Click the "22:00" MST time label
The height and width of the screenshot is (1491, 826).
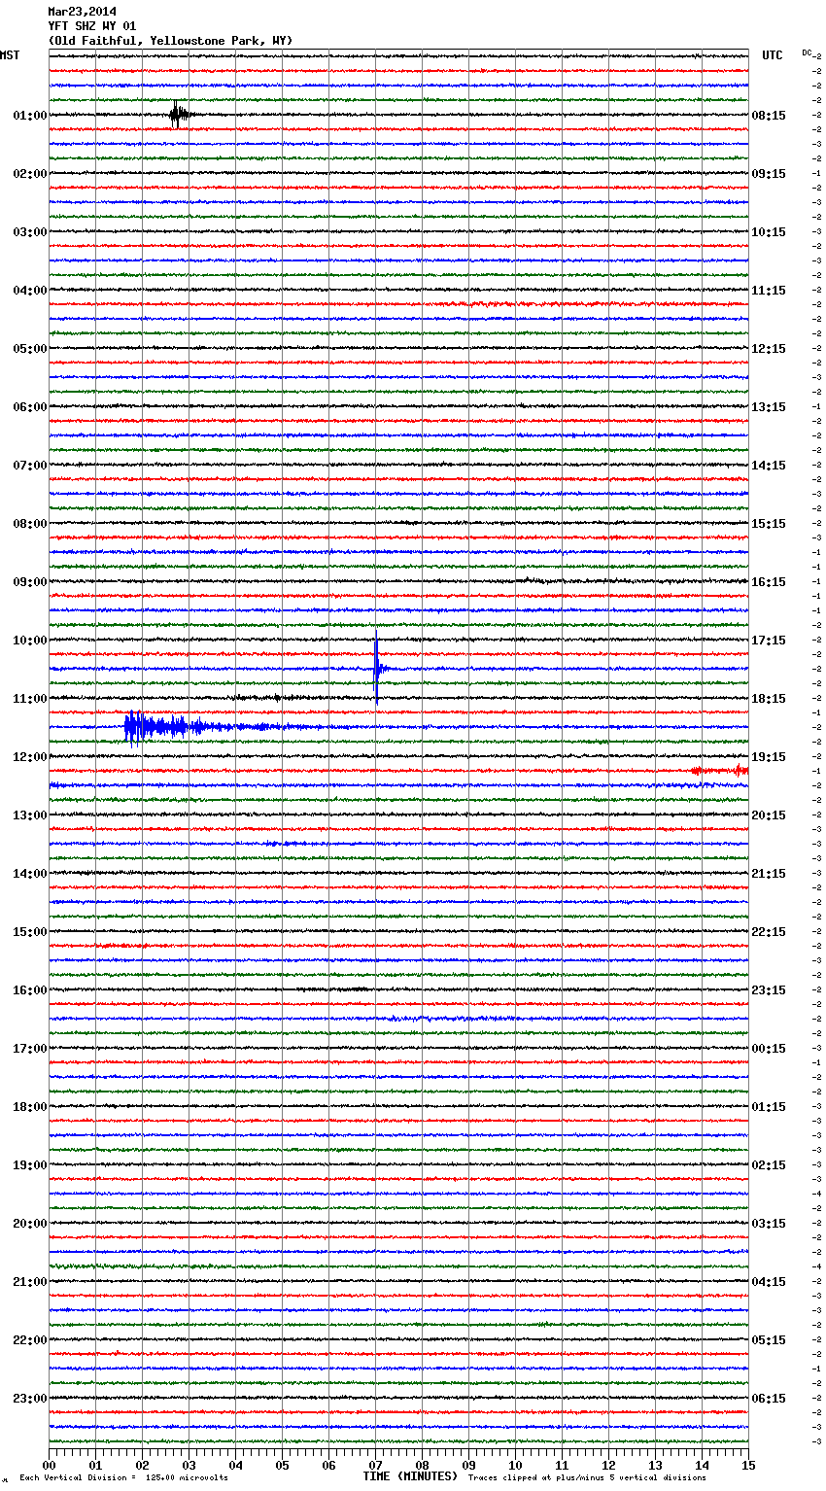coord(30,1340)
